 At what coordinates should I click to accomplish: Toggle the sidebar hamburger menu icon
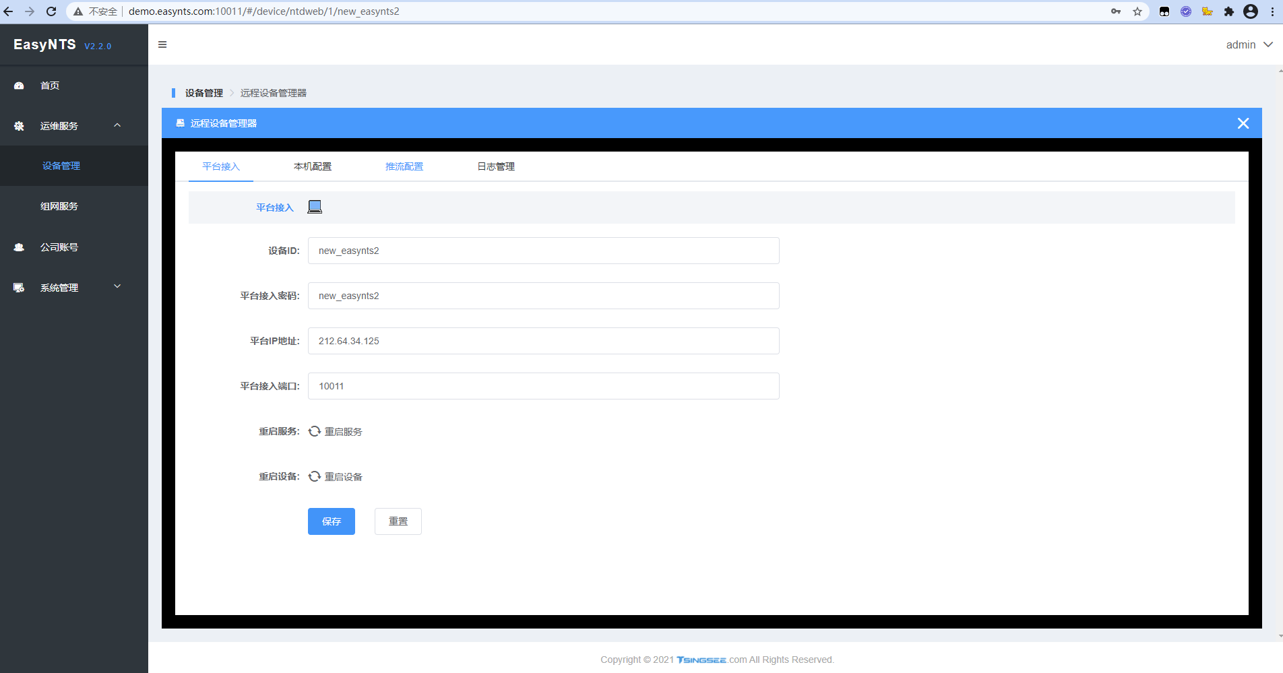[x=162, y=44]
